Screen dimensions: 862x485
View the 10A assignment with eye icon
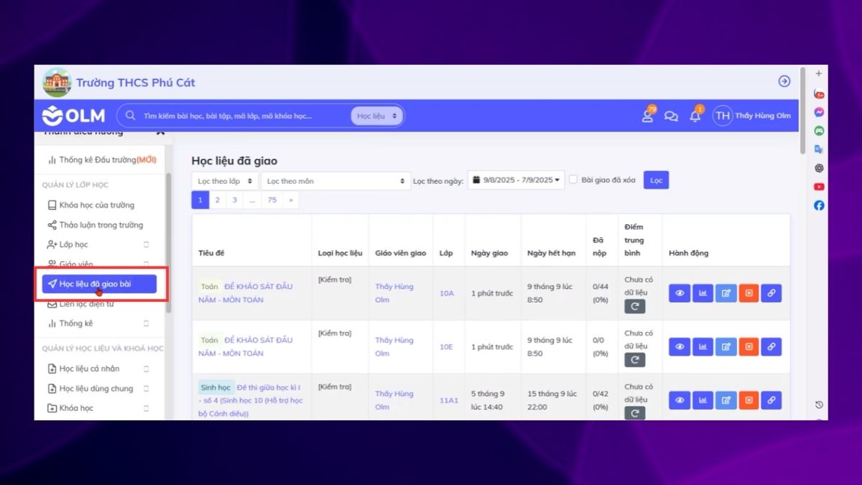coord(679,293)
